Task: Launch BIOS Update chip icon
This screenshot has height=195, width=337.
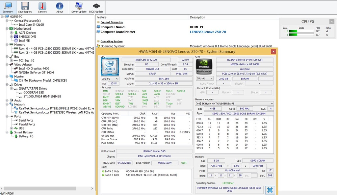Action: click(x=96, y=6)
